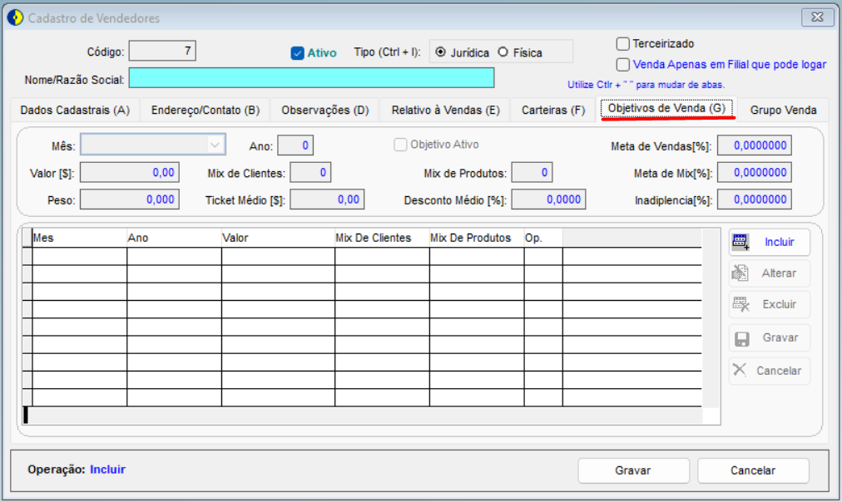Open the Carteiras (F) tab
This screenshot has height=502, width=842.
coord(553,110)
